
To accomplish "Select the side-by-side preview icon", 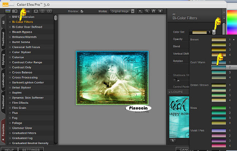I will click(49, 11).
